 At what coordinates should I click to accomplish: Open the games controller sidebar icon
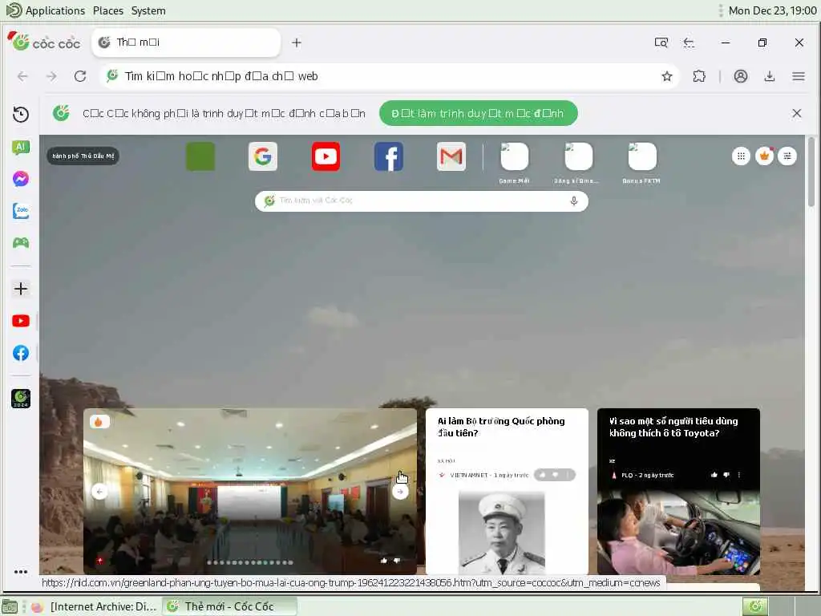pyautogui.click(x=21, y=242)
